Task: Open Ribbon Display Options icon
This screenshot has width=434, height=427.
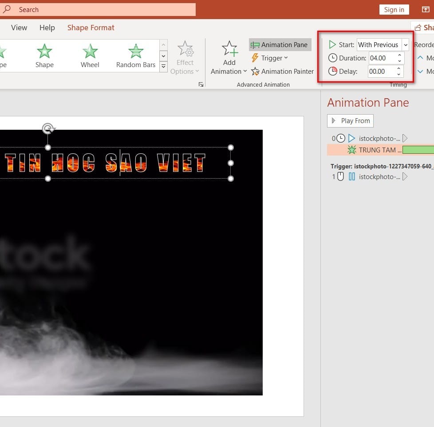Action: (x=426, y=9)
